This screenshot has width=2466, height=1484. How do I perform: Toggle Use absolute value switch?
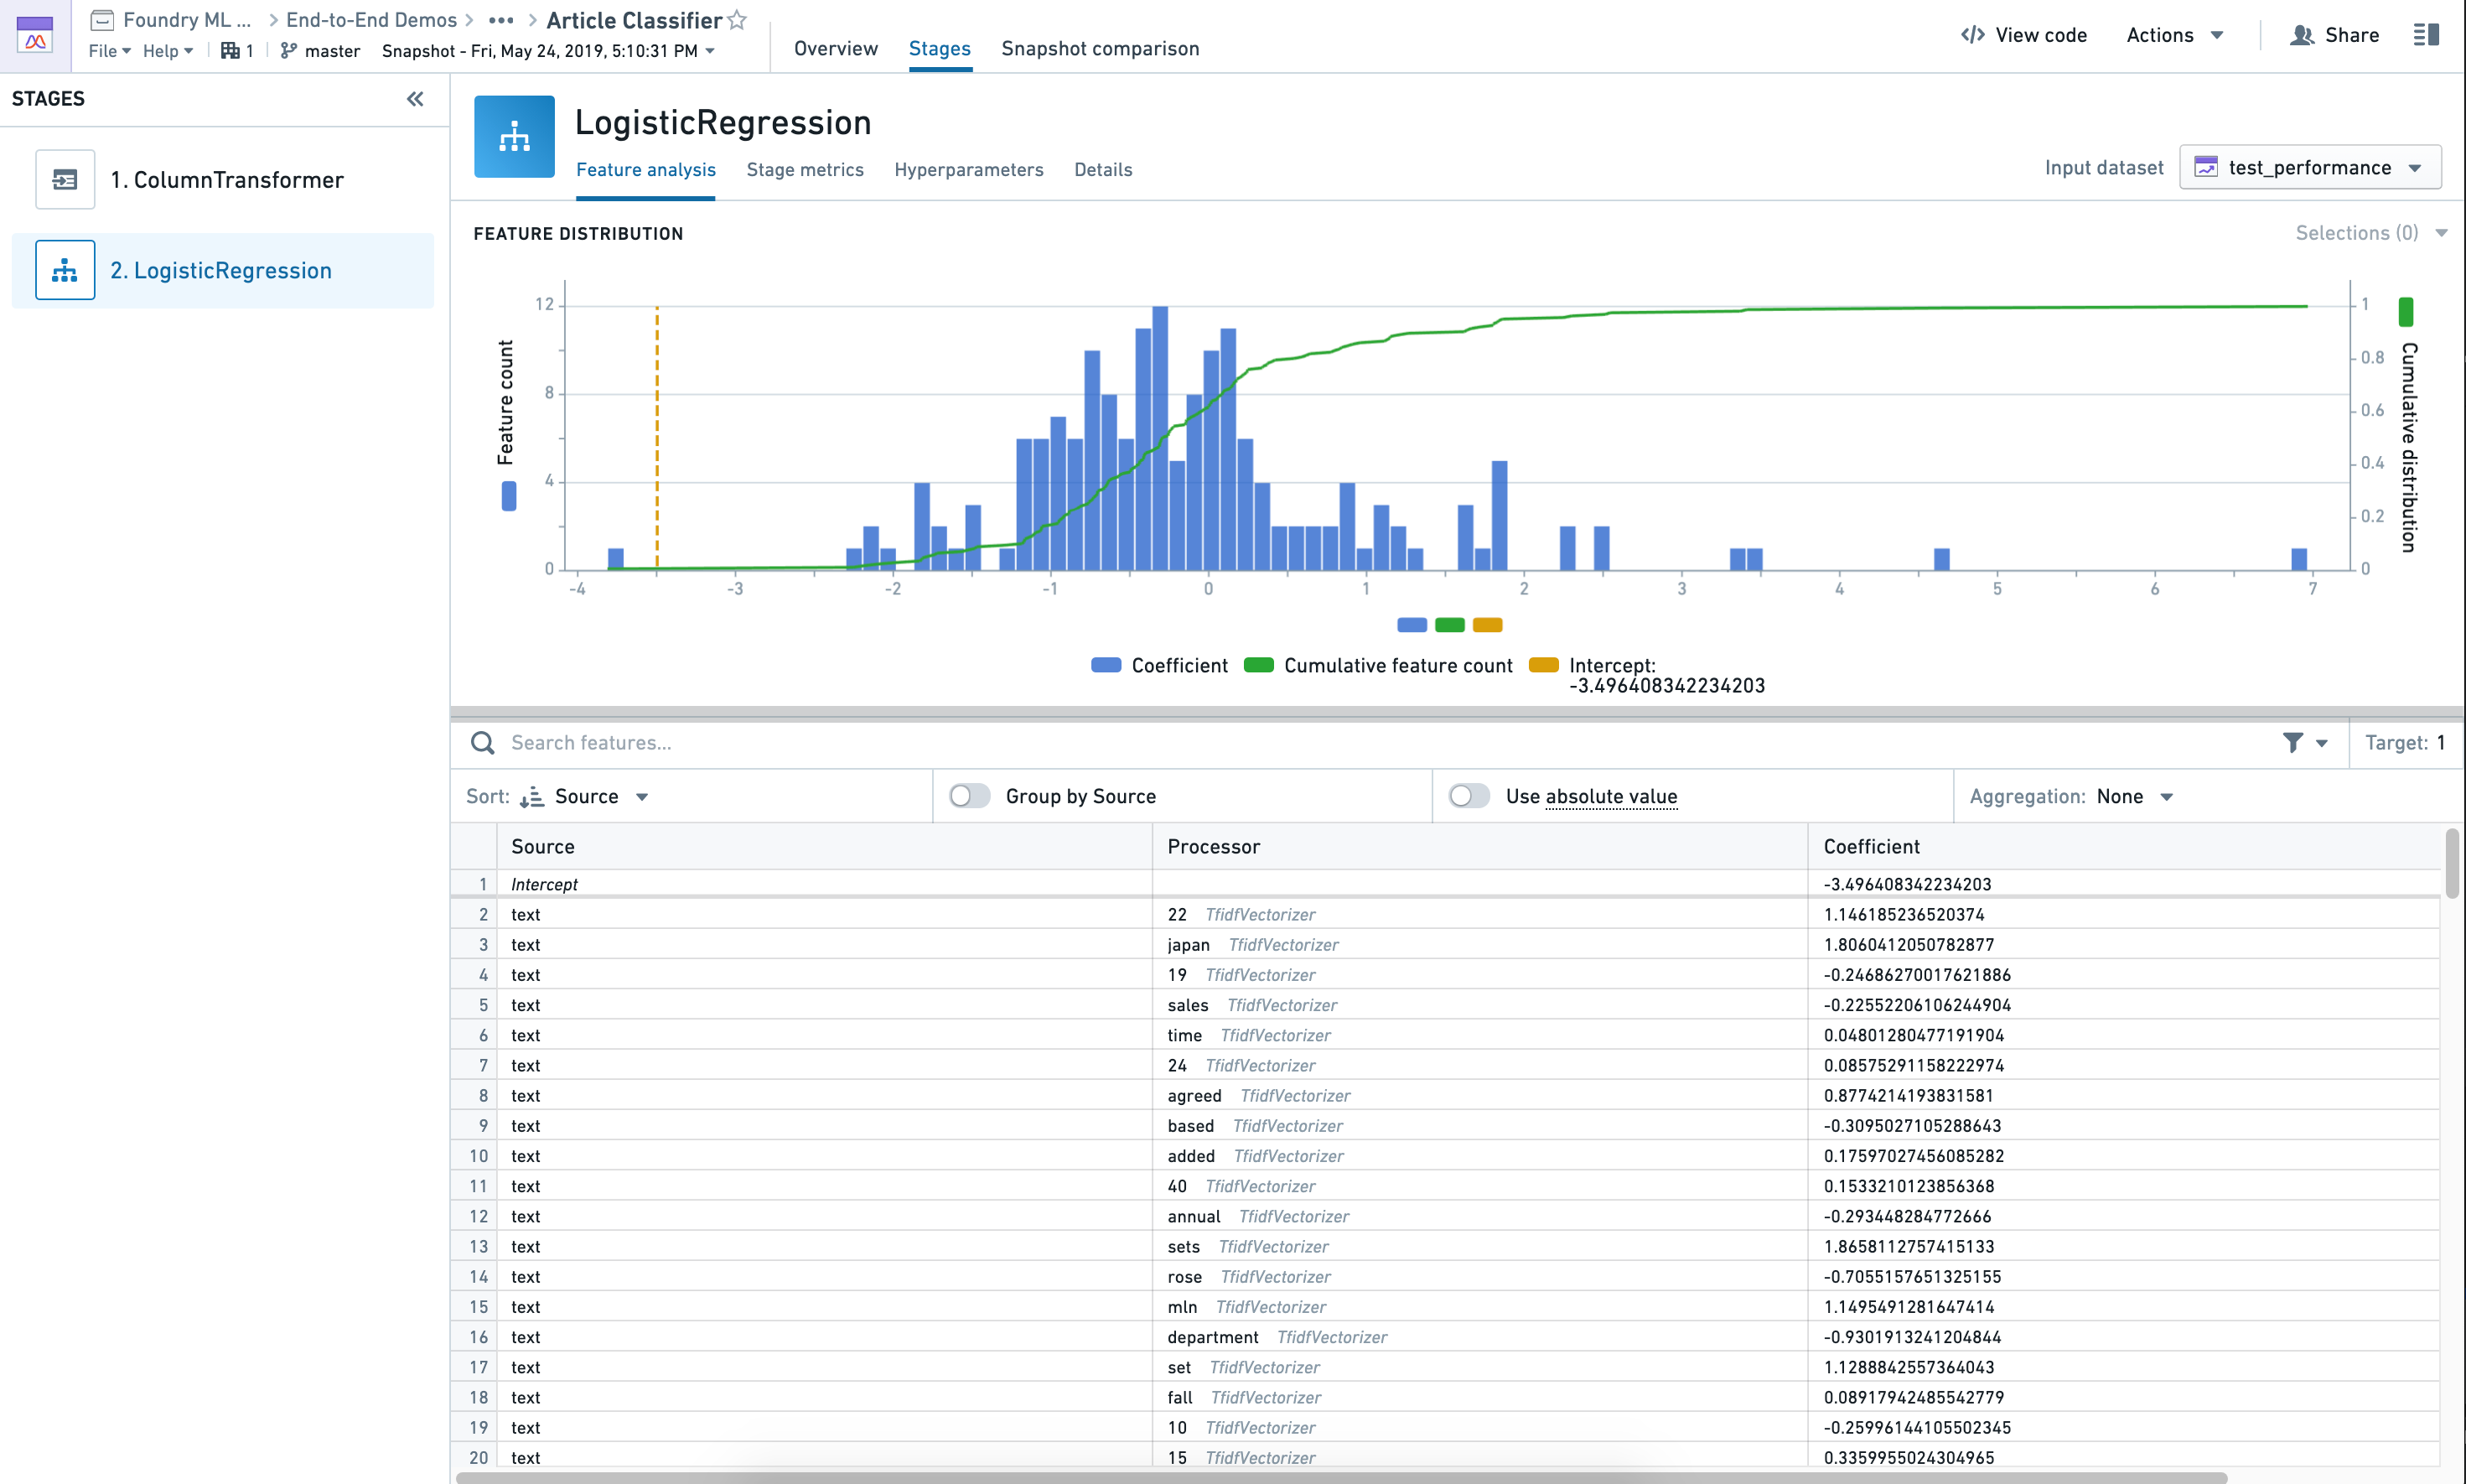1469,796
